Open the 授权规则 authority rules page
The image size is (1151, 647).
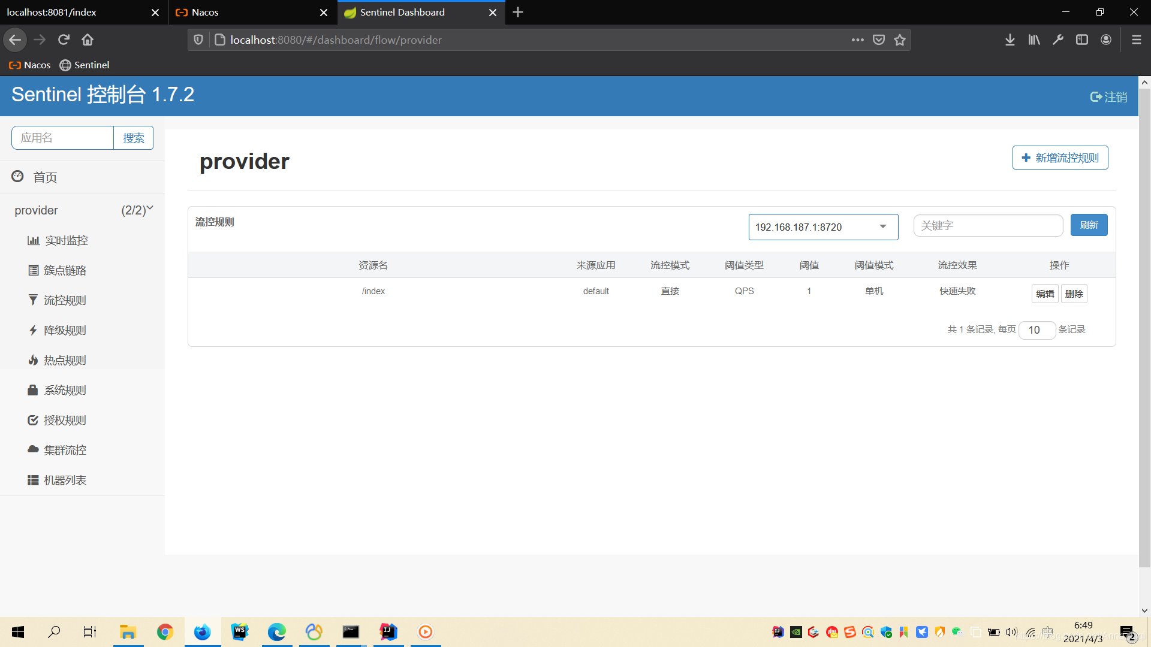58,420
